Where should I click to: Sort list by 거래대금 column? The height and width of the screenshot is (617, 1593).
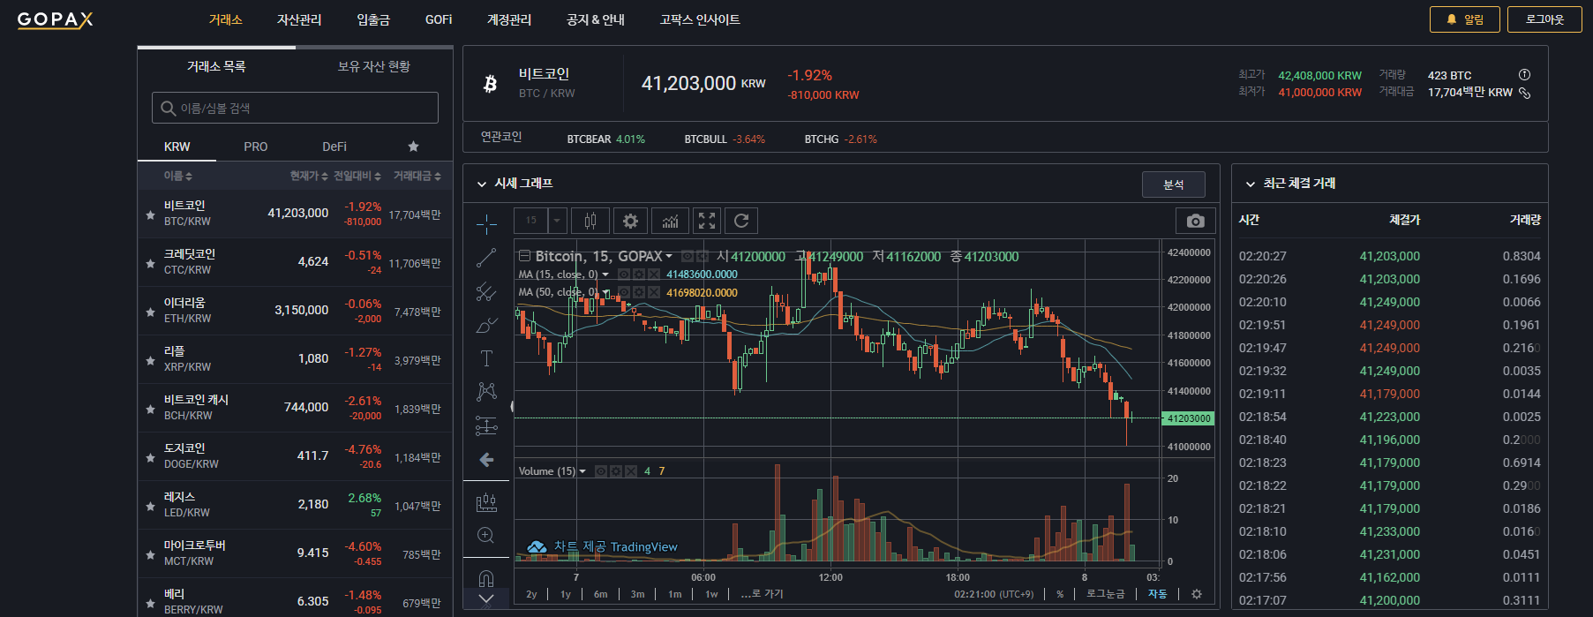pyautogui.click(x=417, y=177)
